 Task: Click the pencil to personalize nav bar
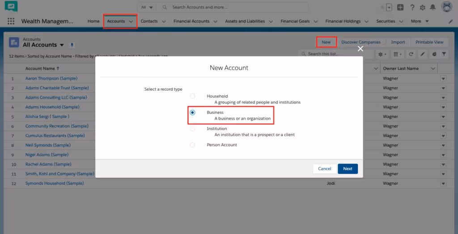coord(451,21)
